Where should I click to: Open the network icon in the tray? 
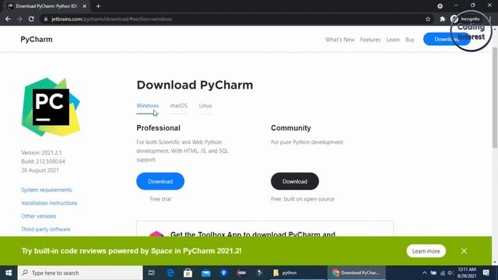[442, 273]
